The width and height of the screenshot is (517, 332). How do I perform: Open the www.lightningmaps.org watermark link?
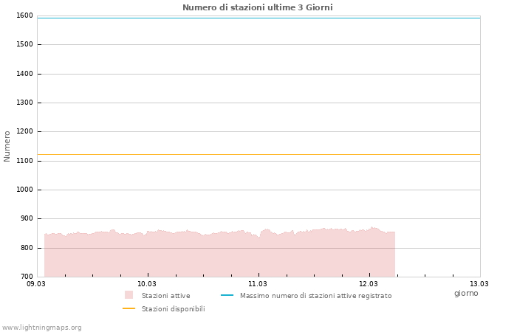point(42,328)
